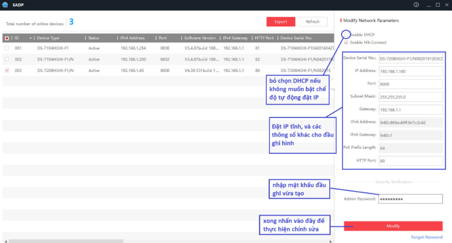Click the SADP app logo icon
This screenshot has width=452, height=243.
pyautogui.click(x=5, y=5)
